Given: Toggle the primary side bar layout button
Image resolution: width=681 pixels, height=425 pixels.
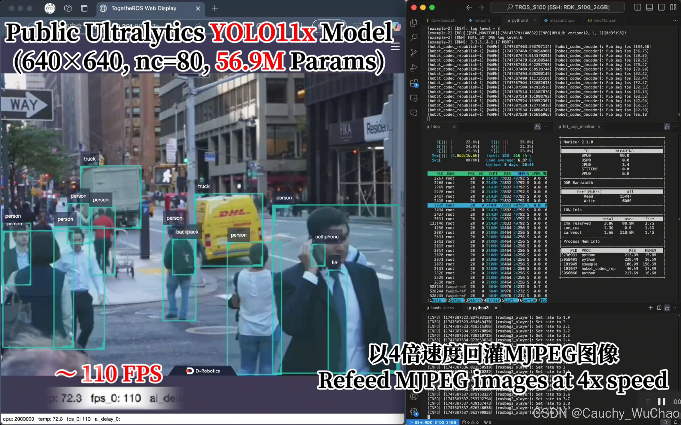Looking at the screenshot, I should (x=638, y=7).
